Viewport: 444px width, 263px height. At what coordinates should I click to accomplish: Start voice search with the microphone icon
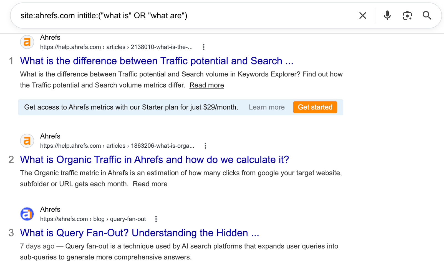click(387, 15)
